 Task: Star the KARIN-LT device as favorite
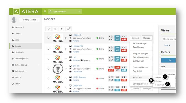(x=66, y=38)
